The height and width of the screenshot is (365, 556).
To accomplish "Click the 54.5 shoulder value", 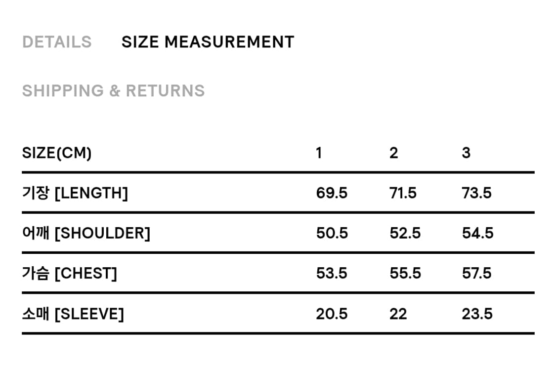I will (x=477, y=233).
